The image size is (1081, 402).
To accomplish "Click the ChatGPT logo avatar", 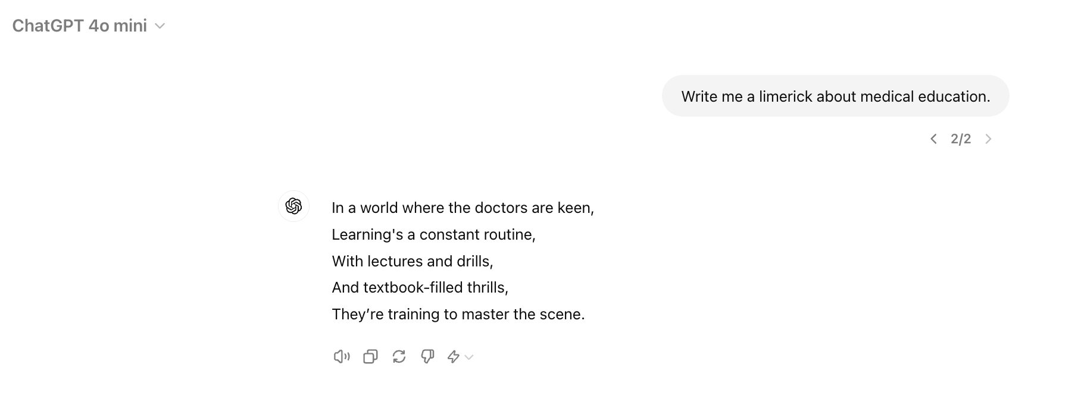I will click(293, 206).
